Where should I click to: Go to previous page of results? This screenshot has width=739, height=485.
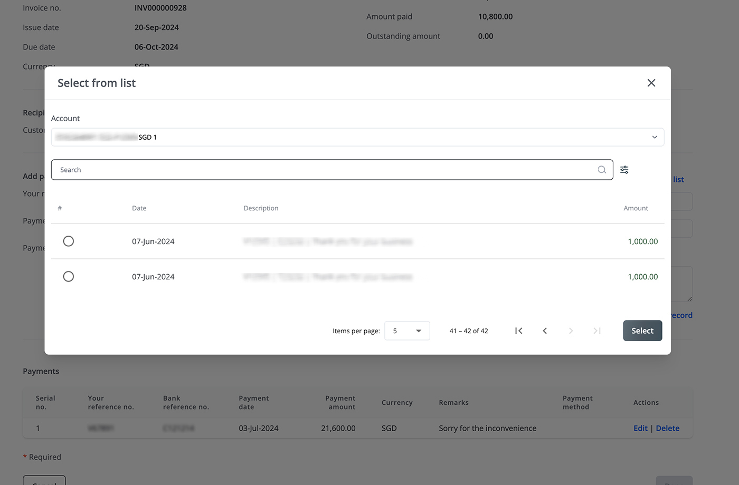tap(545, 331)
